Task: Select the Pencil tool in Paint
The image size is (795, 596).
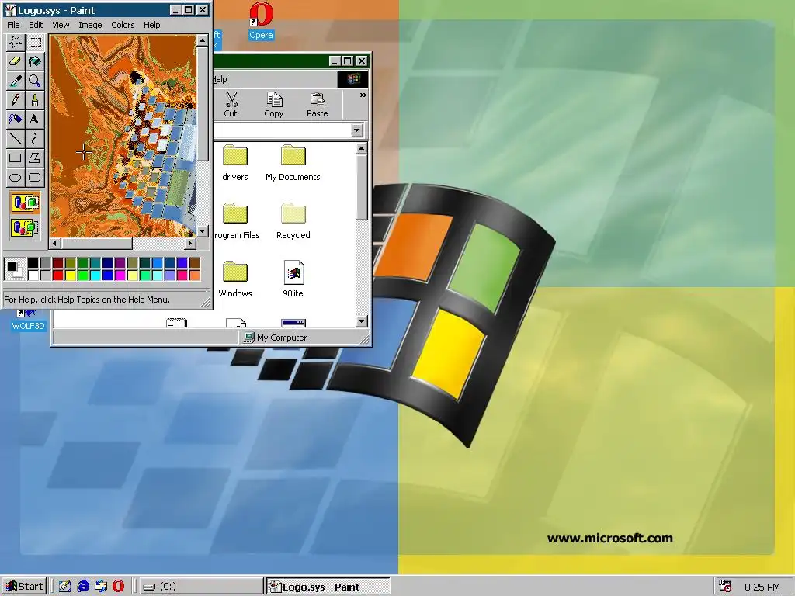Action: click(16, 100)
